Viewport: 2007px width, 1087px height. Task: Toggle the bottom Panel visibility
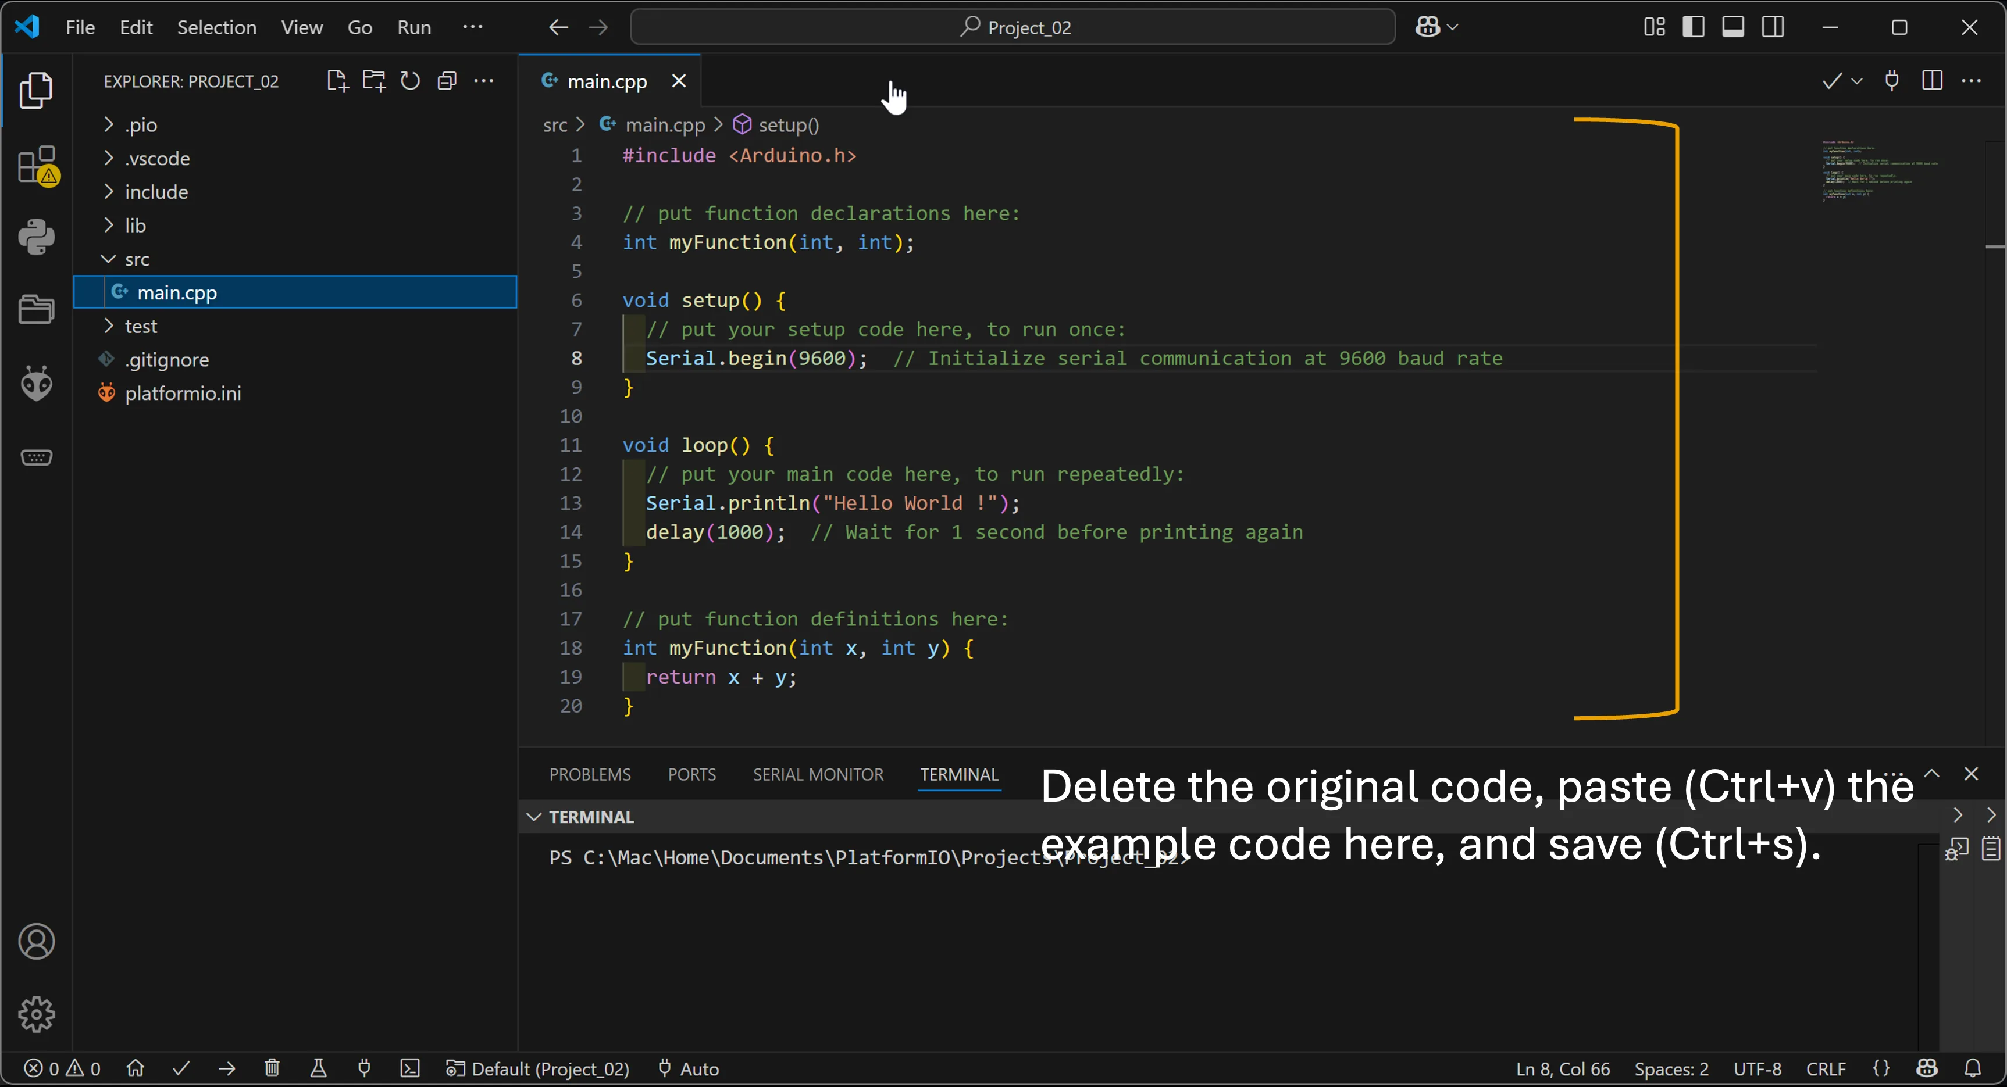pos(1732,27)
